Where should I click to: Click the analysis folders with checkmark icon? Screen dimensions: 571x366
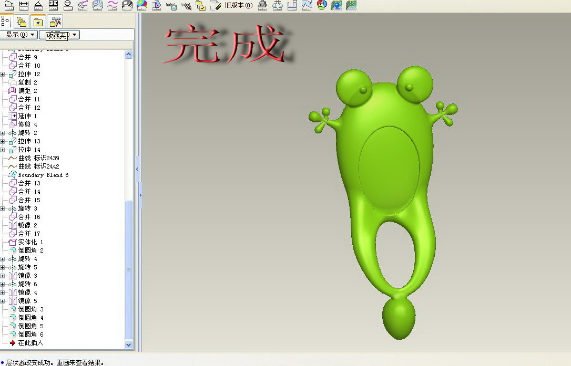click(x=201, y=5)
